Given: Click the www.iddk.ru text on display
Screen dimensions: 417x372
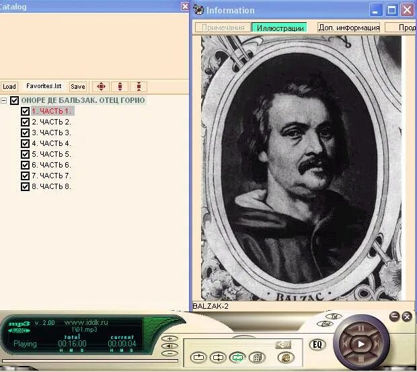Looking at the screenshot, I should pos(86,322).
